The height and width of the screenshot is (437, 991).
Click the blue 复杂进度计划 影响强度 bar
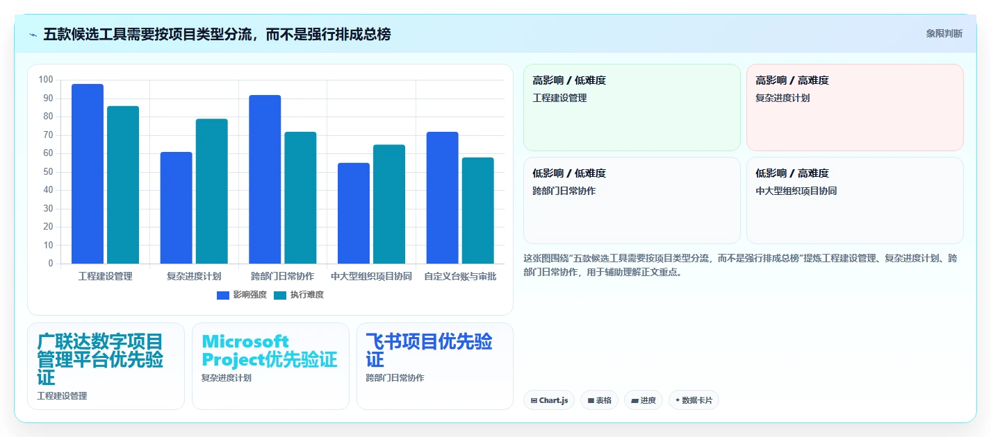177,208
